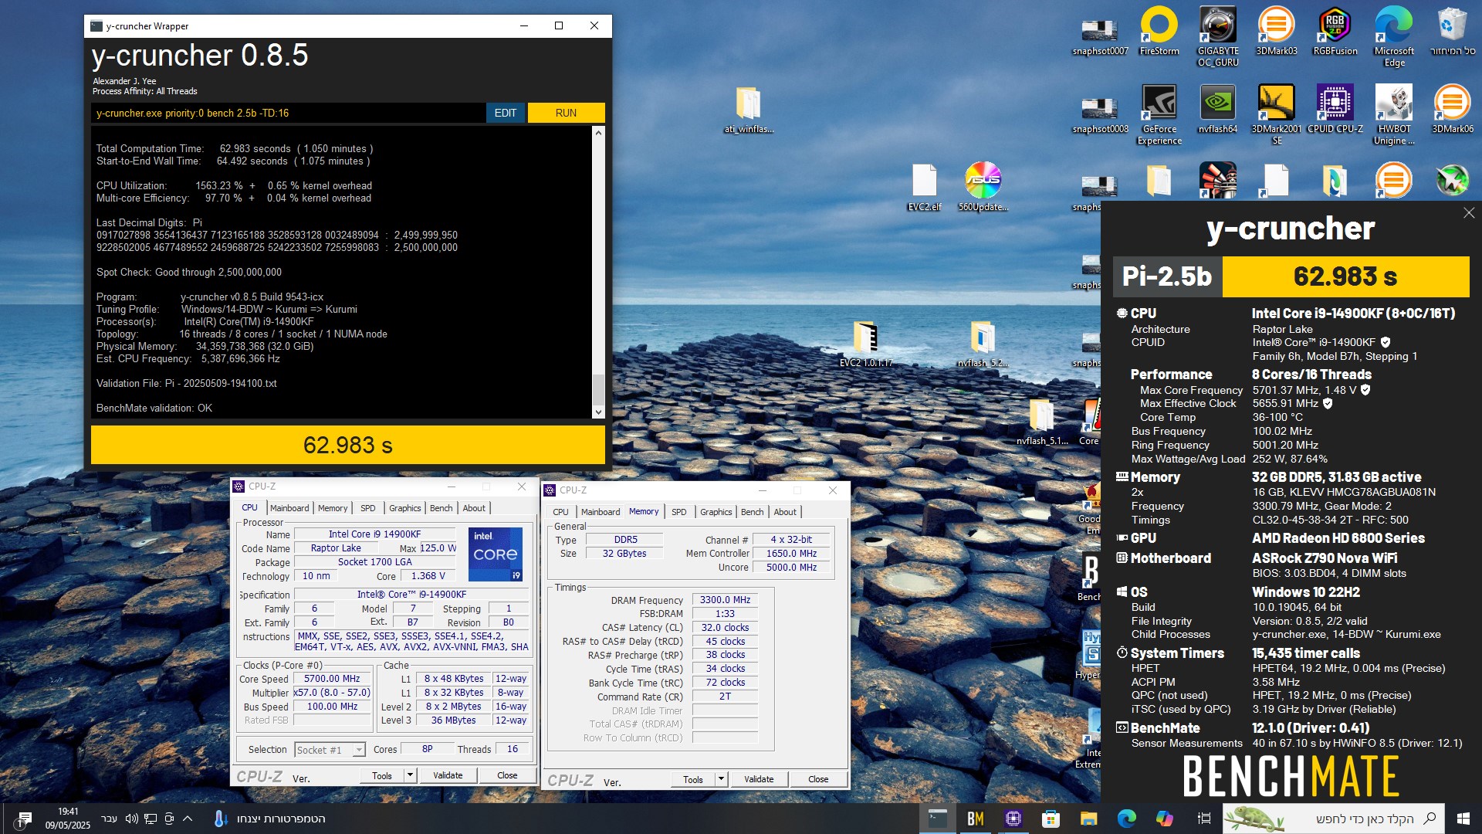Click Validate in right CPU-Z Memory window

pyautogui.click(x=759, y=779)
